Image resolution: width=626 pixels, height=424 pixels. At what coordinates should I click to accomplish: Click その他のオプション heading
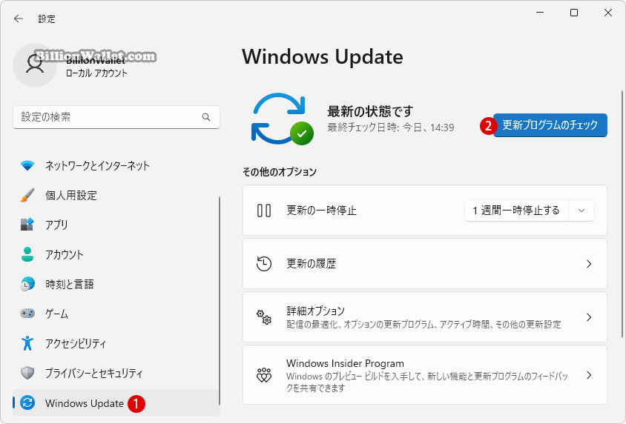[280, 172]
